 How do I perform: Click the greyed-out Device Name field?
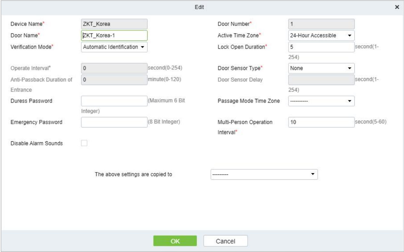tap(114, 24)
